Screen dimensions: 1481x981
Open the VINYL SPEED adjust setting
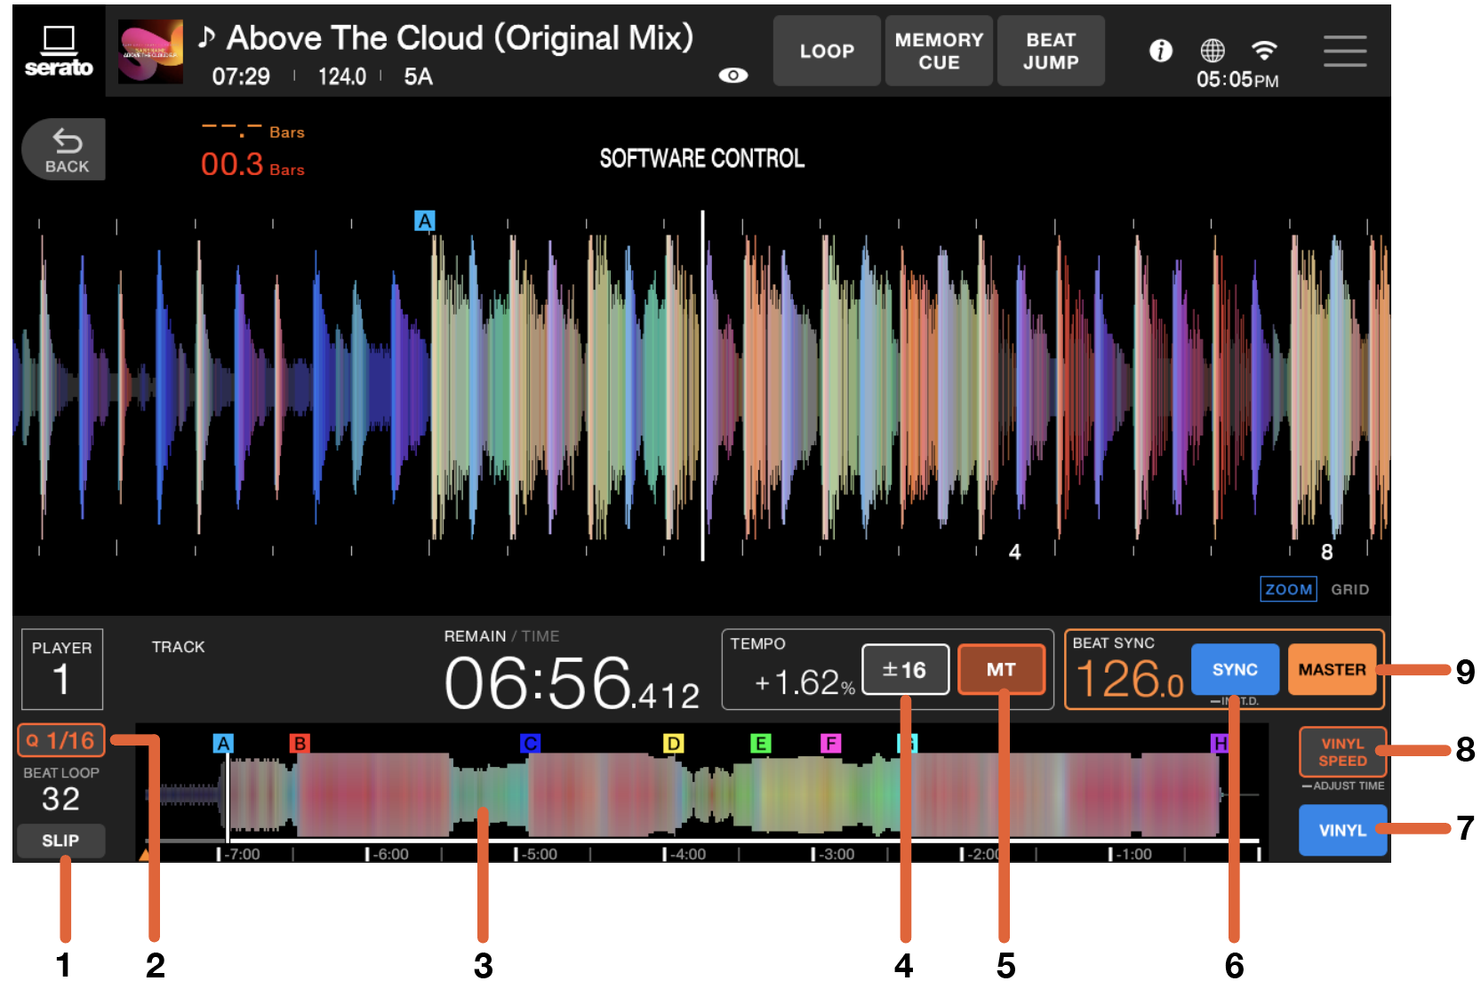pyautogui.click(x=1342, y=752)
